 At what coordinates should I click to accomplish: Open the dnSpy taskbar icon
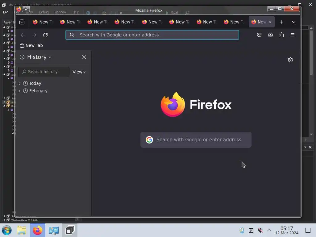pos(70,230)
